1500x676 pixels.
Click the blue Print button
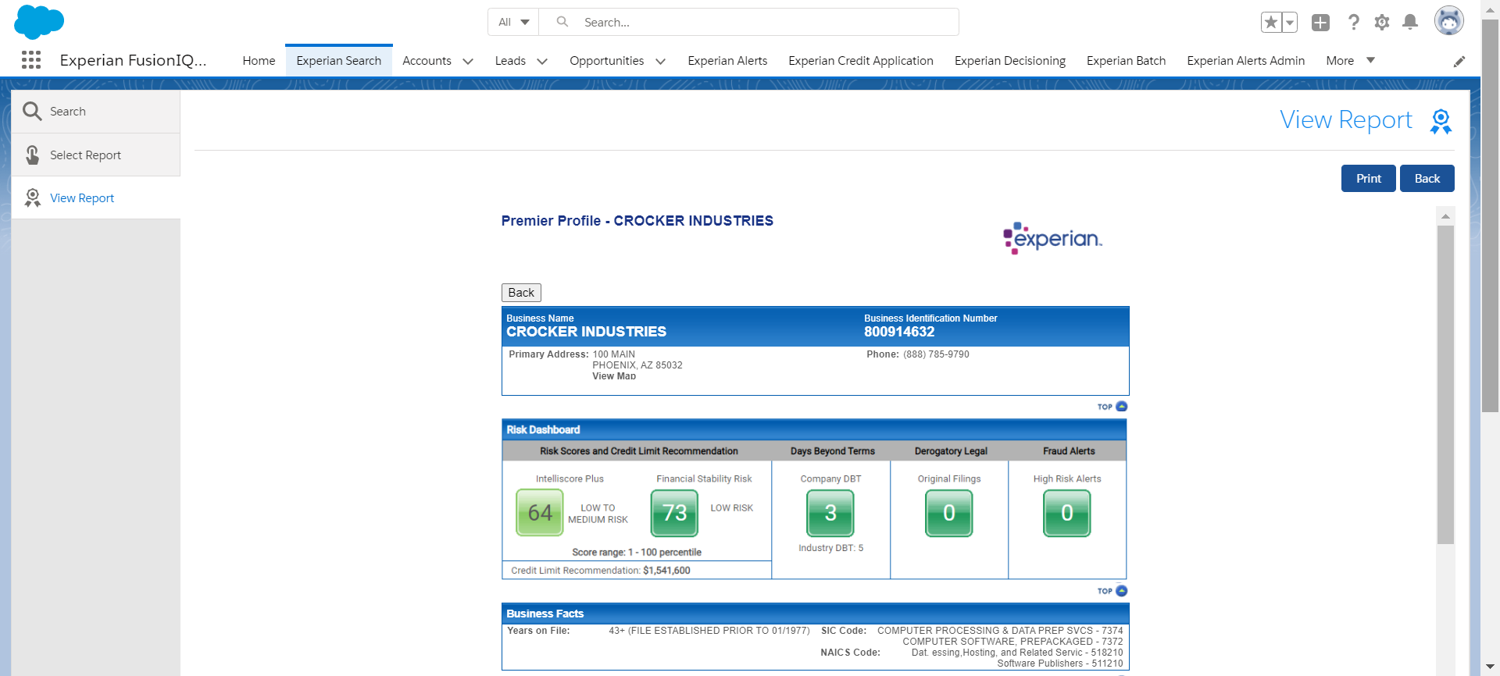[1368, 178]
